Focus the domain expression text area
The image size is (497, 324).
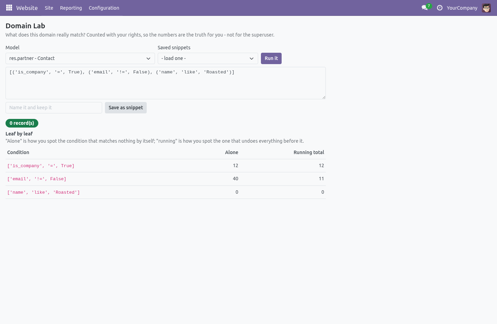(x=166, y=83)
